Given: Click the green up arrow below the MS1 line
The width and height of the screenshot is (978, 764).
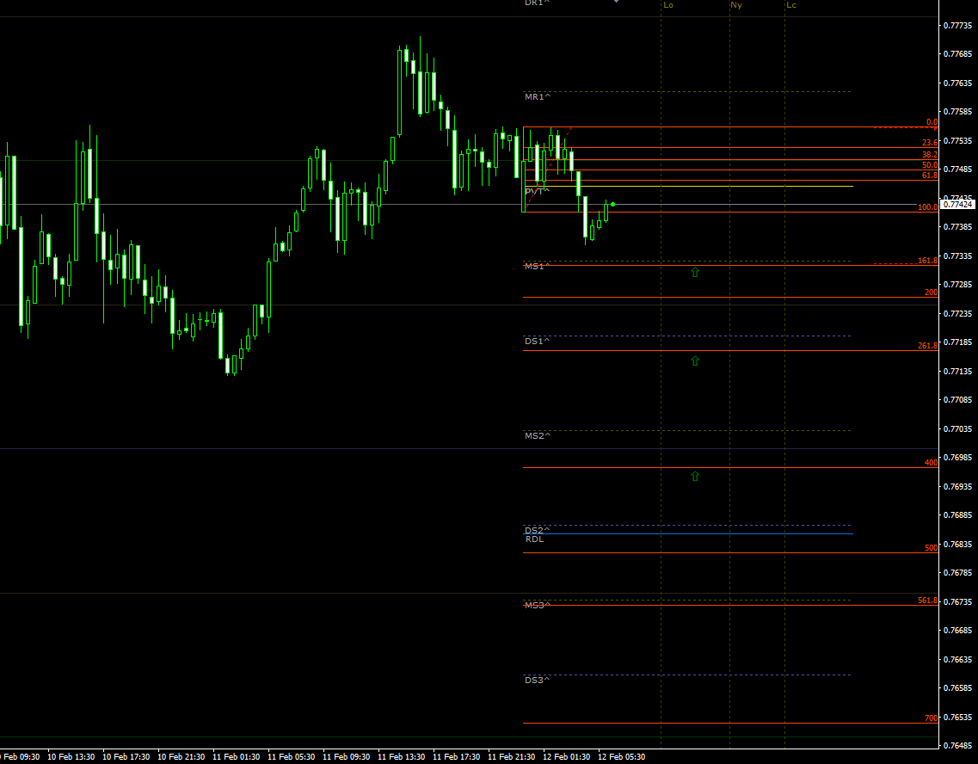Looking at the screenshot, I should [695, 273].
